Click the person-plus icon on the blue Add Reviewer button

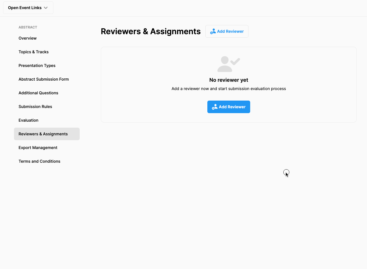214,107
